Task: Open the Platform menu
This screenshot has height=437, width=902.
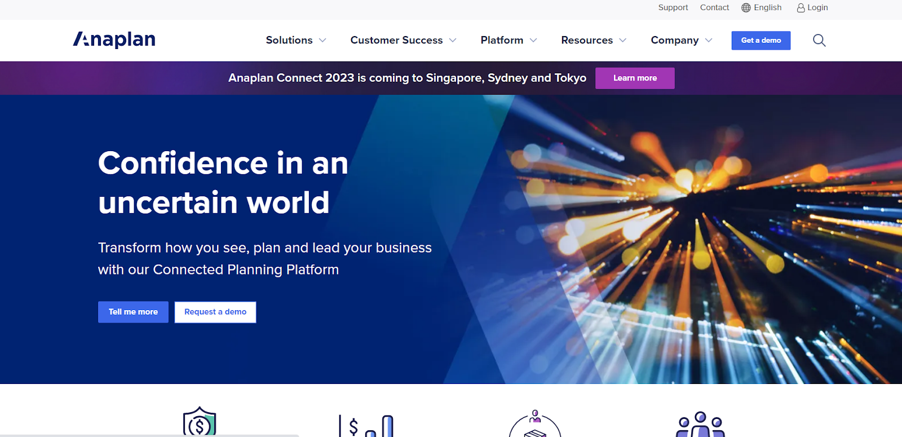Action: (x=502, y=40)
